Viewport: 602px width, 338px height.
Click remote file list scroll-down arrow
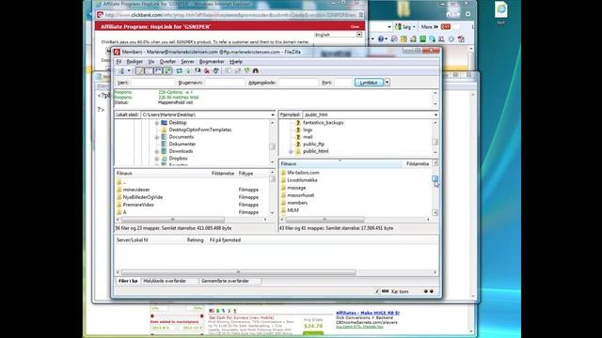tap(435, 213)
